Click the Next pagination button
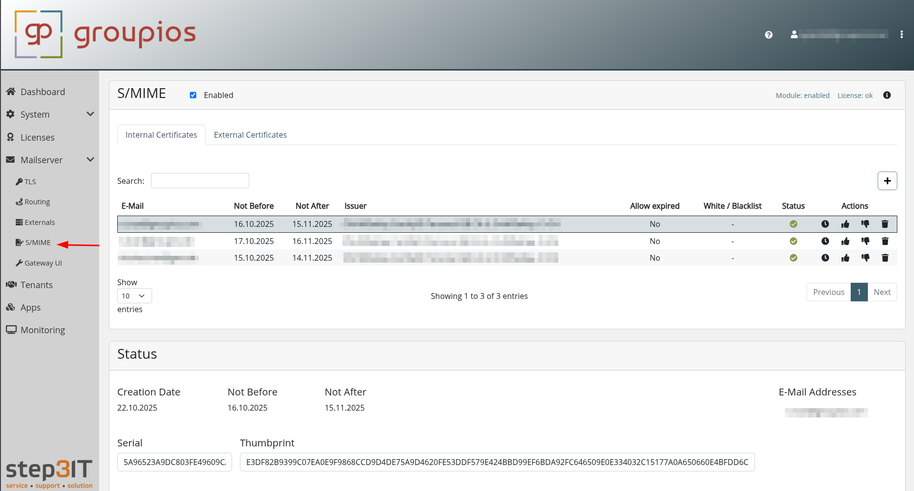914x491 pixels. point(882,292)
